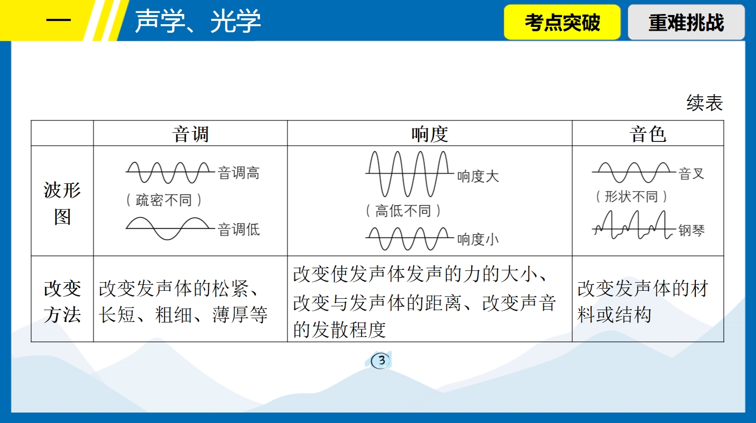This screenshot has height=423, width=756.
Task: Click the 一 section number marker
Action: click(x=58, y=21)
